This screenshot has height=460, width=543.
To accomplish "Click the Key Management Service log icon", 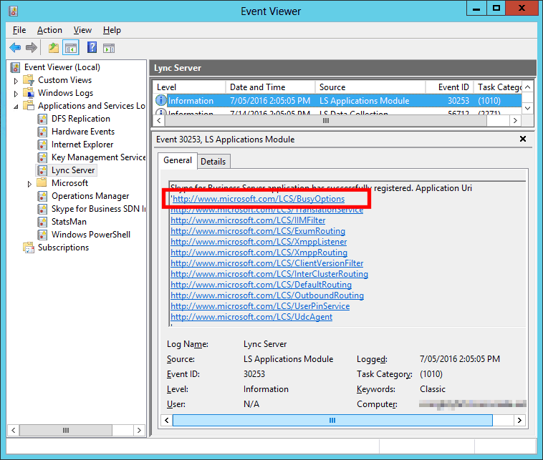I will pos(42,157).
